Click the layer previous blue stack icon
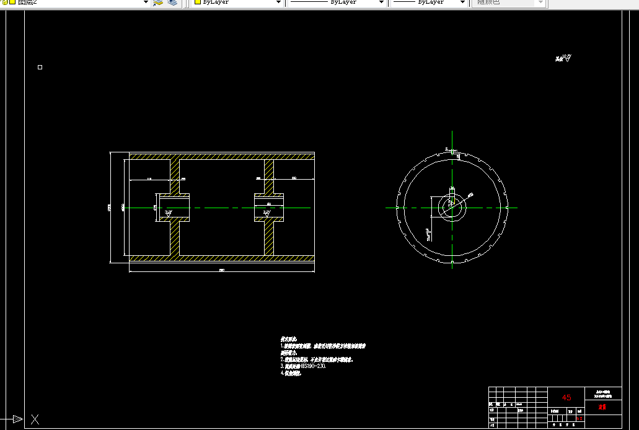Image resolution: width=639 pixels, height=430 pixels. pos(172,2)
